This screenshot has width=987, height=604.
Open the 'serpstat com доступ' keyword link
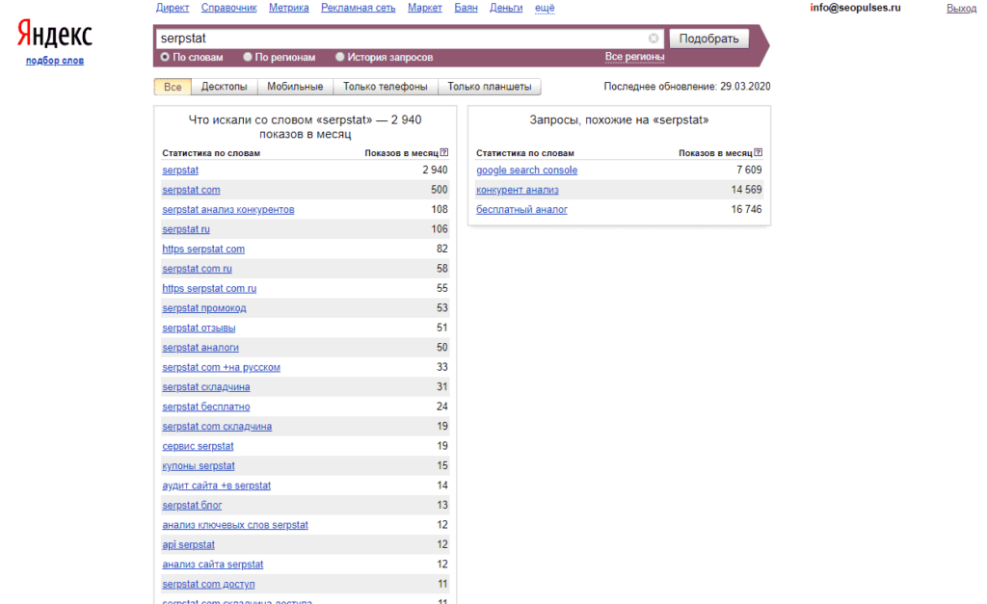tap(208, 584)
